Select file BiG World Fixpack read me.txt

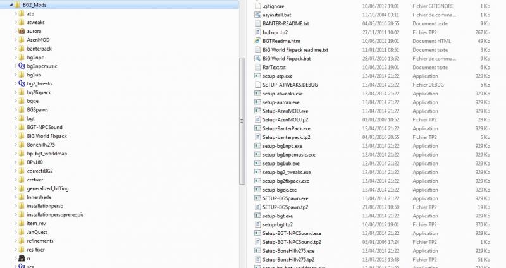(295, 50)
